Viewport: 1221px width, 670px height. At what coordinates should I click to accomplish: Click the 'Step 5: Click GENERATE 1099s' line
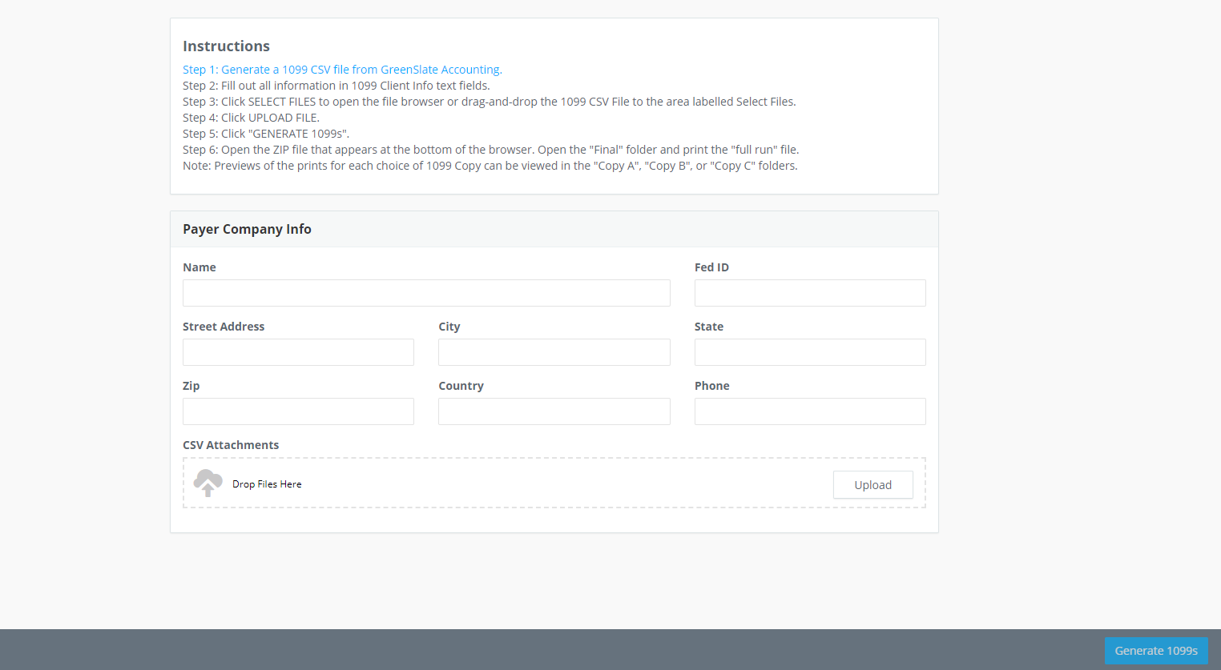click(266, 134)
